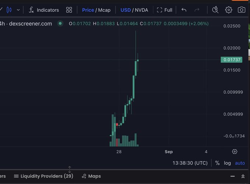Open chart settings gear
This screenshot has width=250, height=184.
(x=228, y=10)
